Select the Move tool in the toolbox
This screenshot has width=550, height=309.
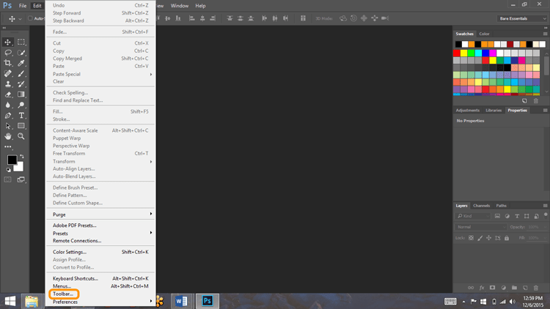tap(8, 42)
